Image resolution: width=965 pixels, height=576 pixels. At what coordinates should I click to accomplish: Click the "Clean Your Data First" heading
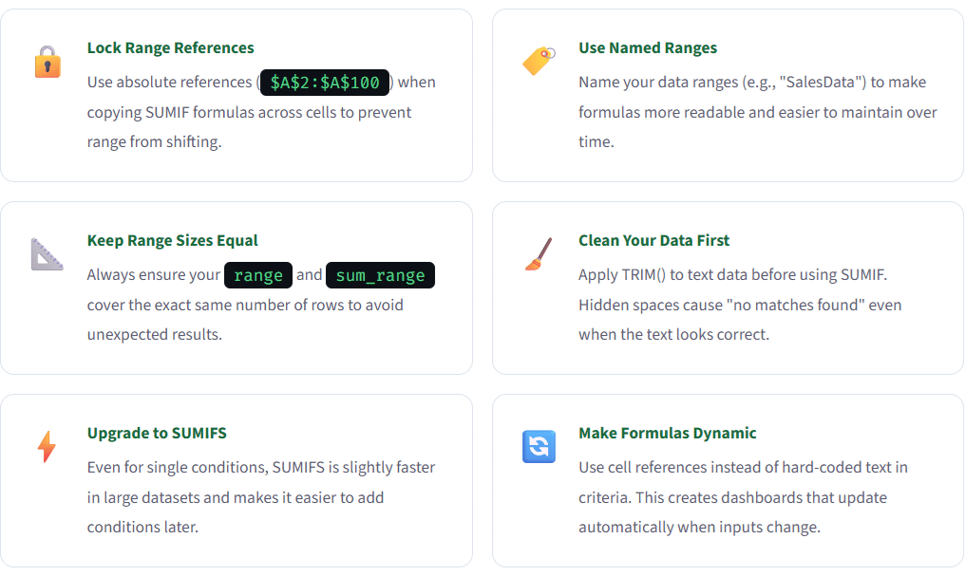coord(653,241)
